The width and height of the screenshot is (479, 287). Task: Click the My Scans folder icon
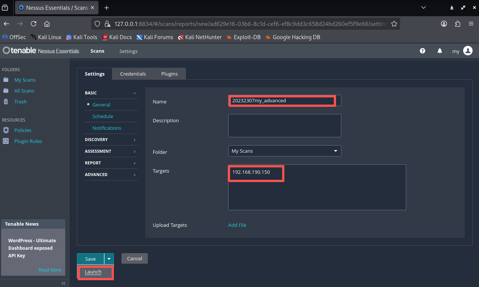(6, 80)
